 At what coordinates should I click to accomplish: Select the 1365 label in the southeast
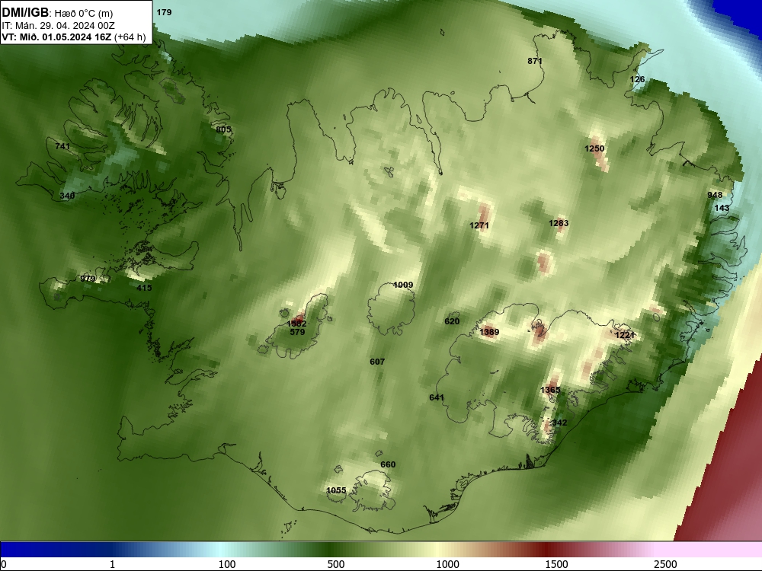coord(550,390)
